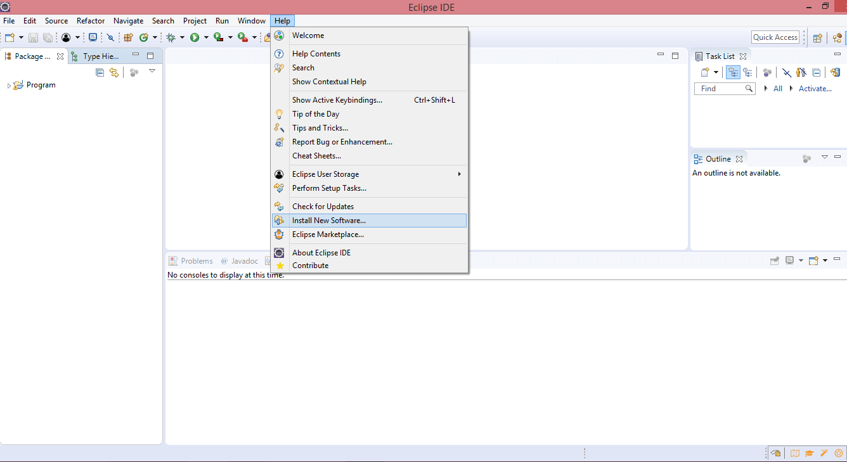This screenshot has height=462, width=847.
Task: Open dropdown arrow beside Debug icon
Action: [182, 37]
